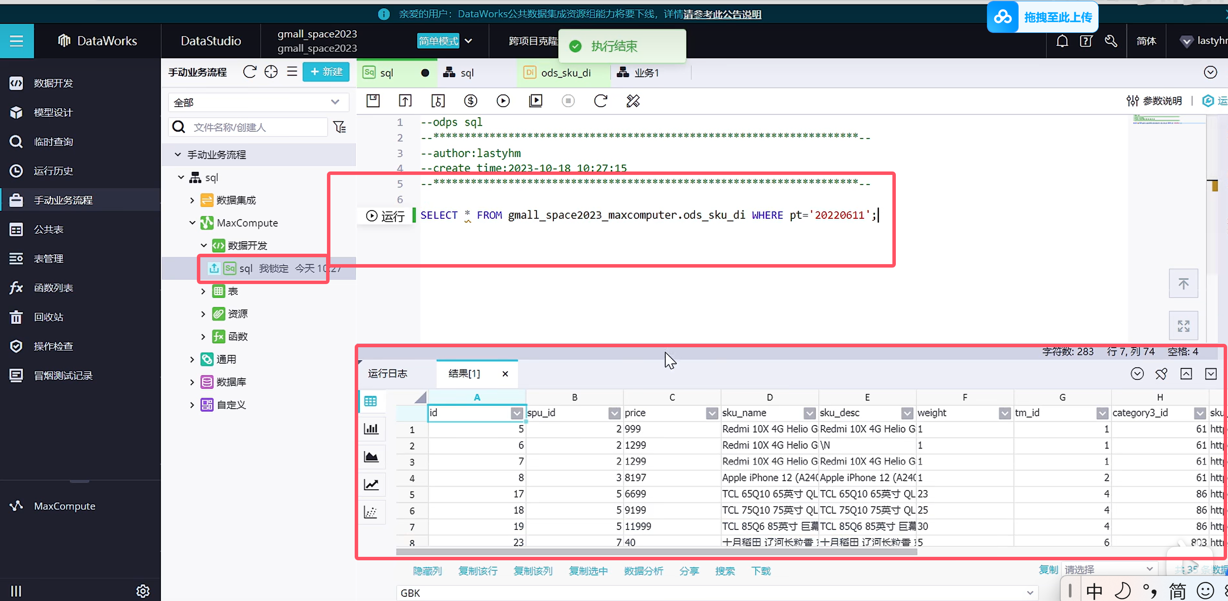This screenshot has width=1228, height=601.
Task: Collapse the MaxCompute tree node
Action: click(x=192, y=223)
